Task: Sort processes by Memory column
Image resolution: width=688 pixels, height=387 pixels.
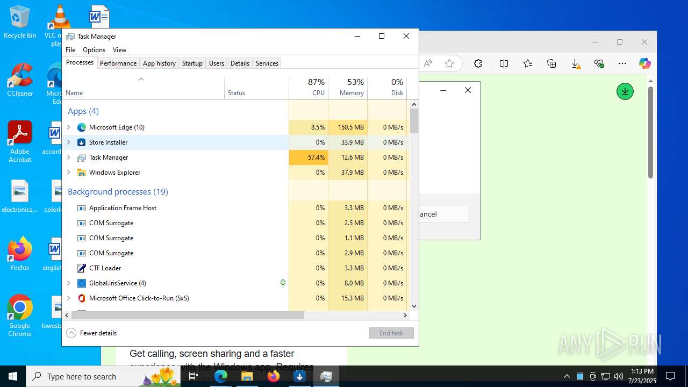Action: (x=348, y=88)
